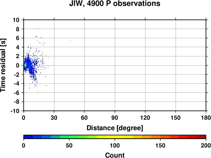Click the y-axis tick label '6'

[18, 38]
